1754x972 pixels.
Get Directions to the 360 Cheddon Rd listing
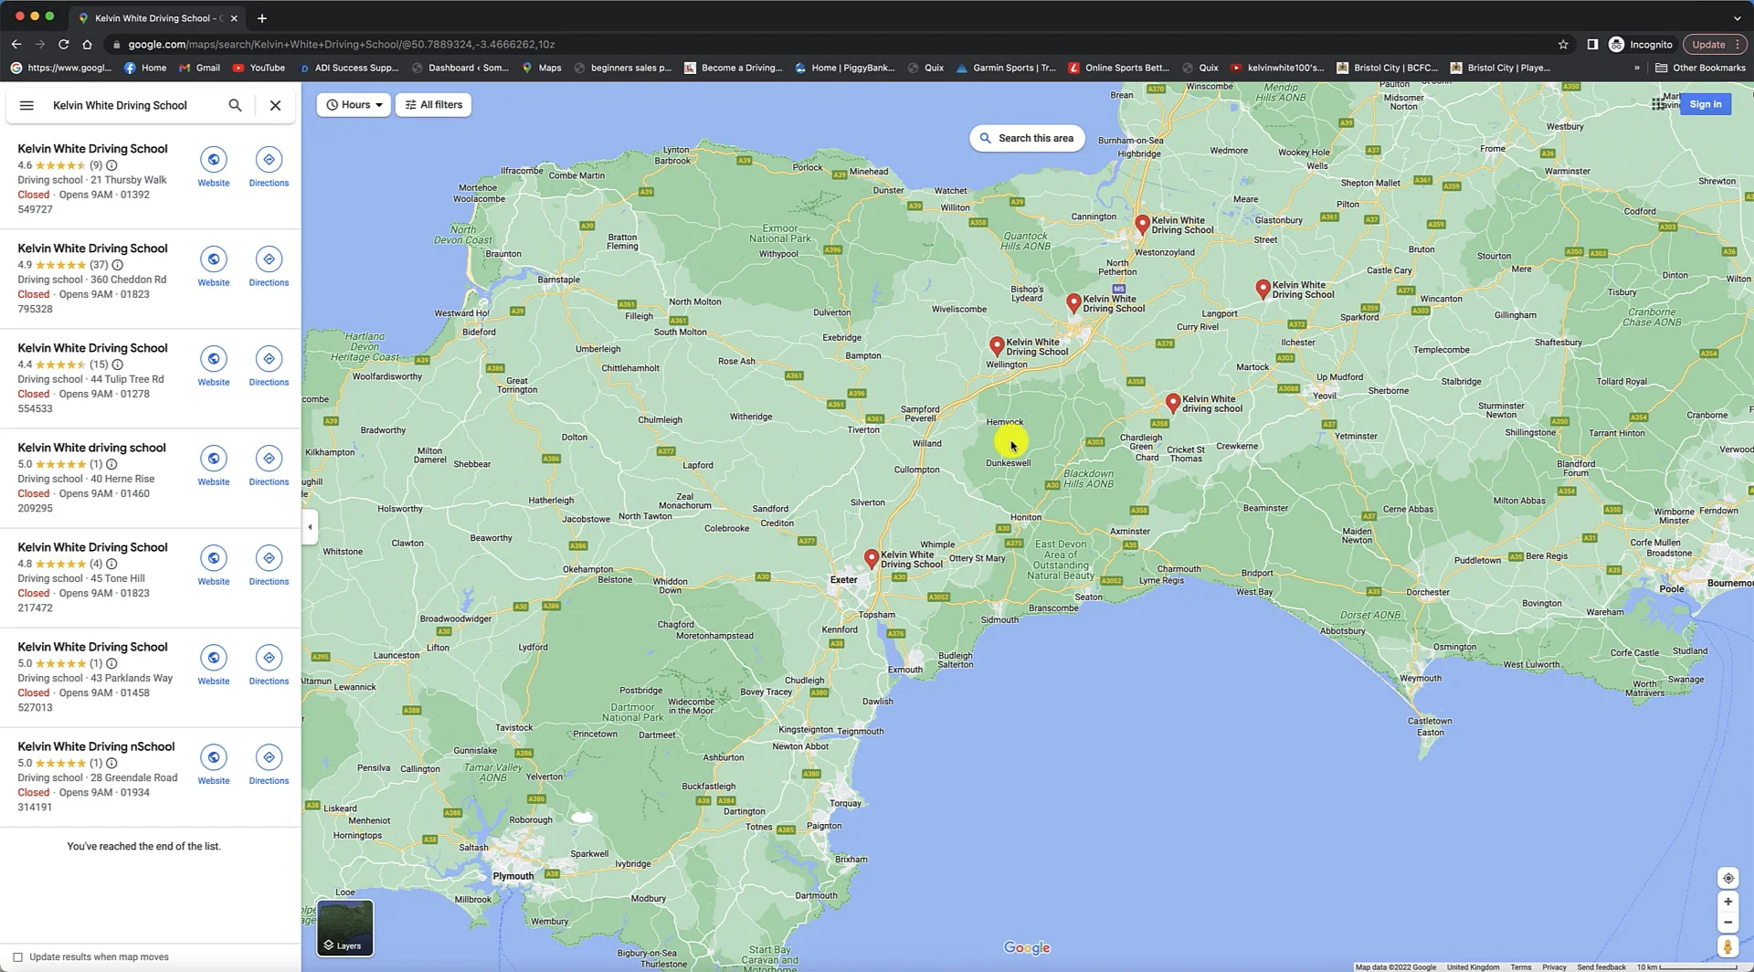coord(269,266)
